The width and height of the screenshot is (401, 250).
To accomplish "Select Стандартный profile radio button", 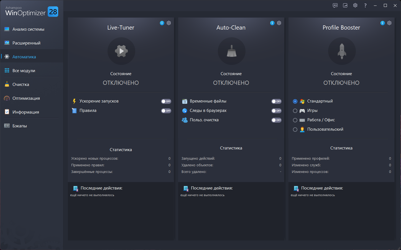I will click(295, 101).
